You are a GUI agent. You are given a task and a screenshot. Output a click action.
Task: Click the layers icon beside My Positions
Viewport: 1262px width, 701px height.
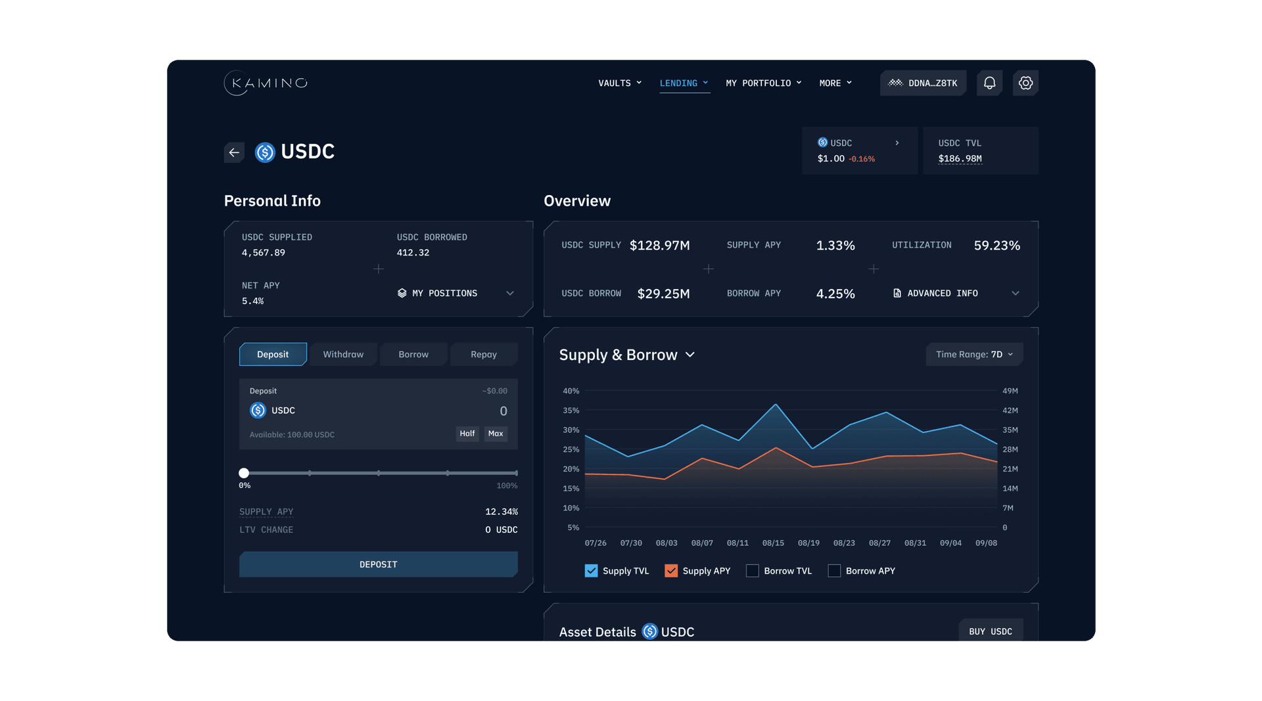[x=402, y=293]
